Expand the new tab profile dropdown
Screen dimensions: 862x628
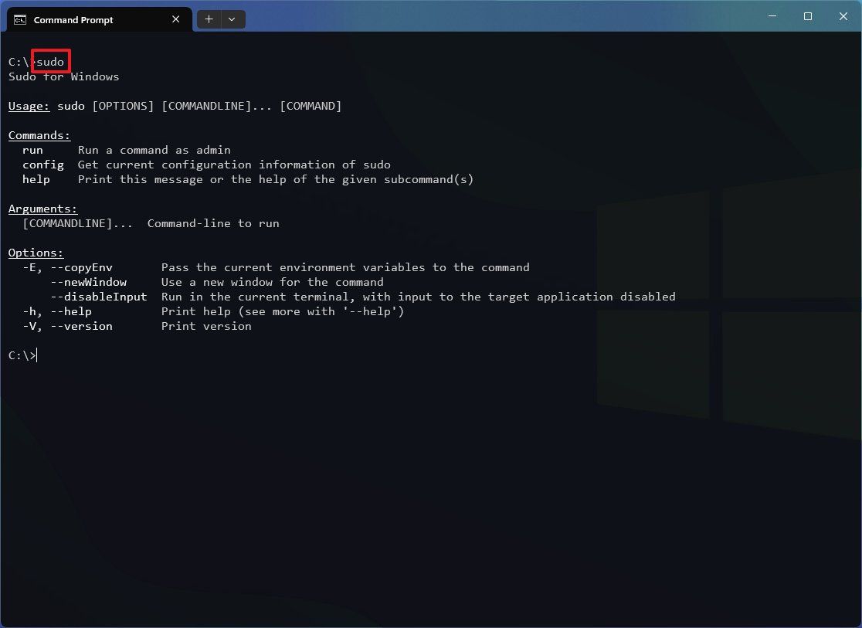point(232,19)
